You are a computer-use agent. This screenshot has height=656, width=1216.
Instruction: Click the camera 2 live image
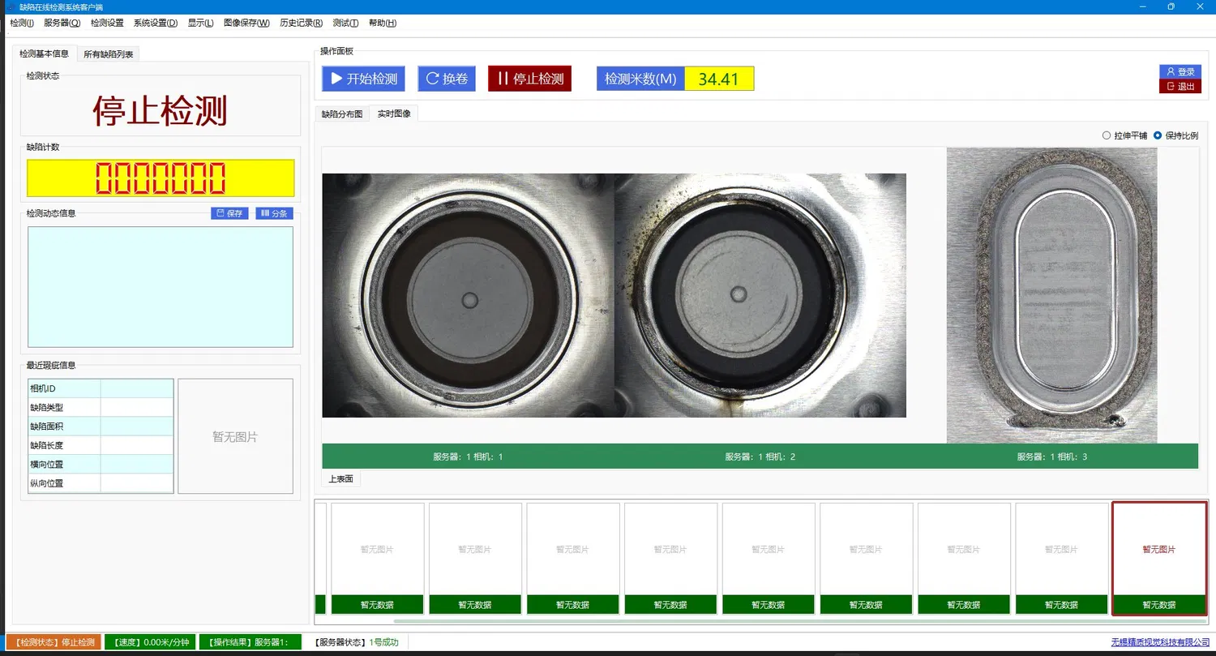(x=760, y=295)
